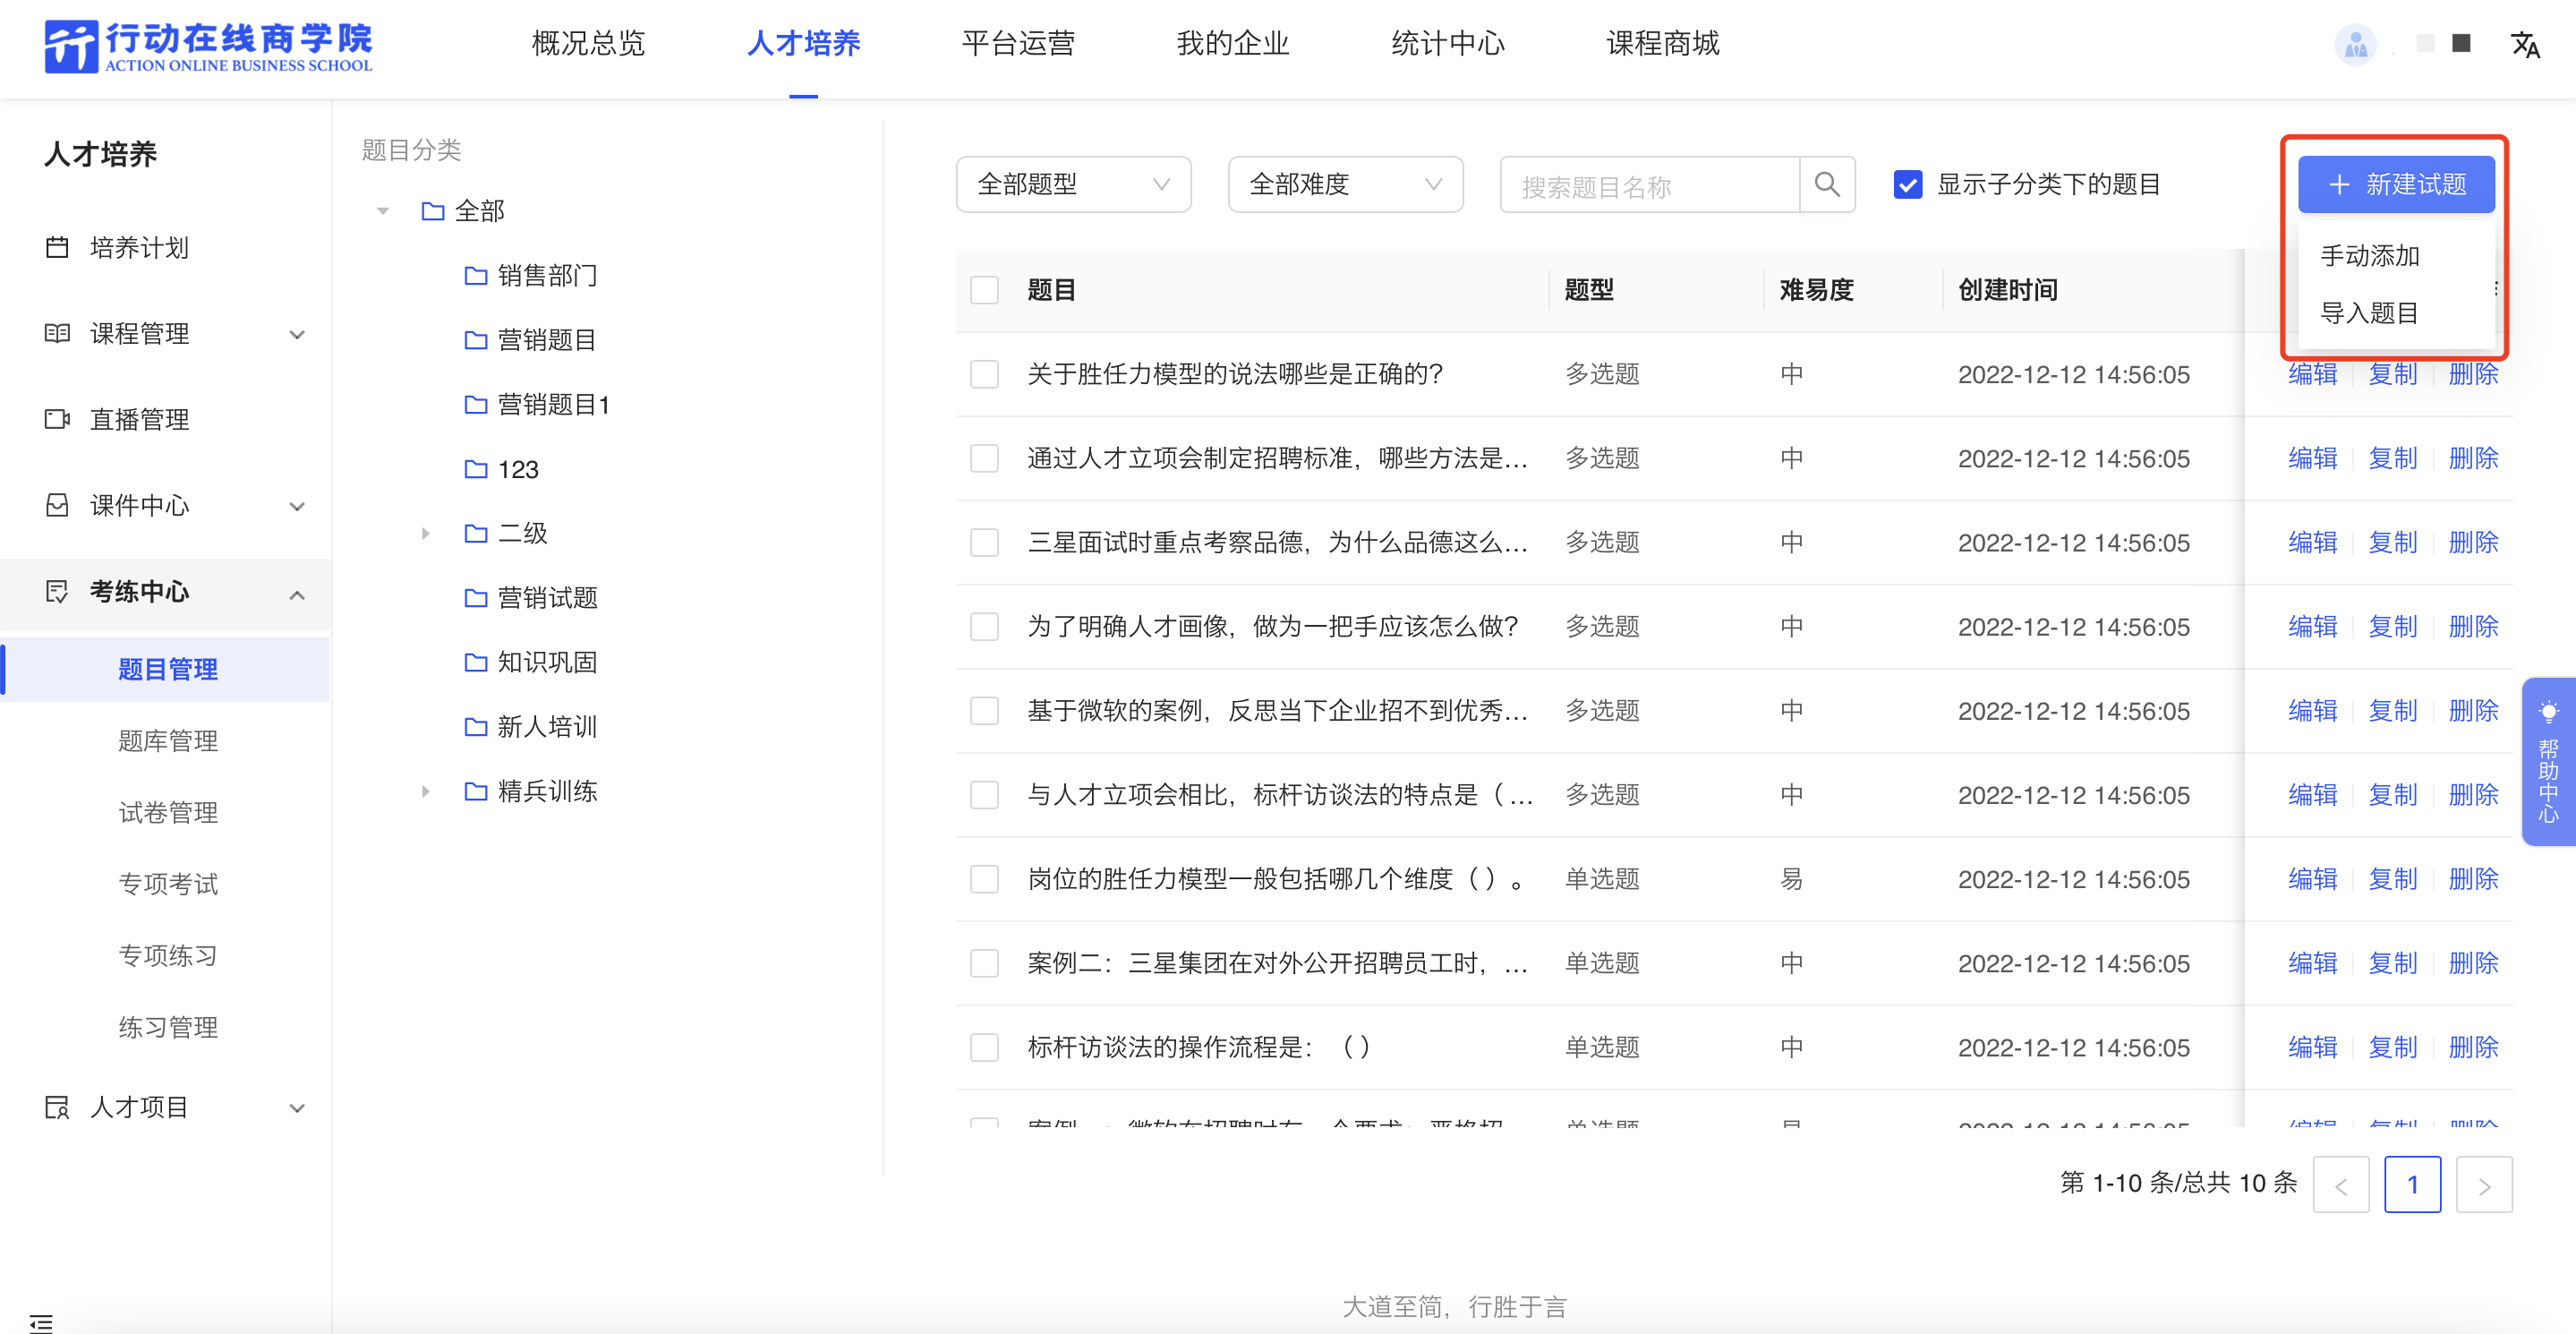Click the 知识巩固 folder icon
The image size is (2576, 1334).
[x=476, y=662]
